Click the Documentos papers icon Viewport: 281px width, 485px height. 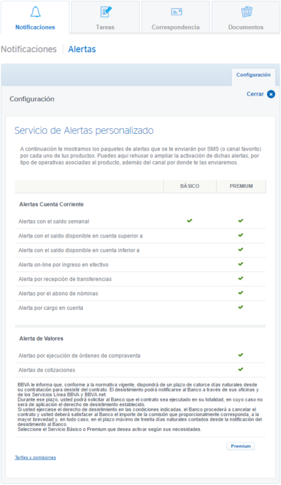coord(247,12)
